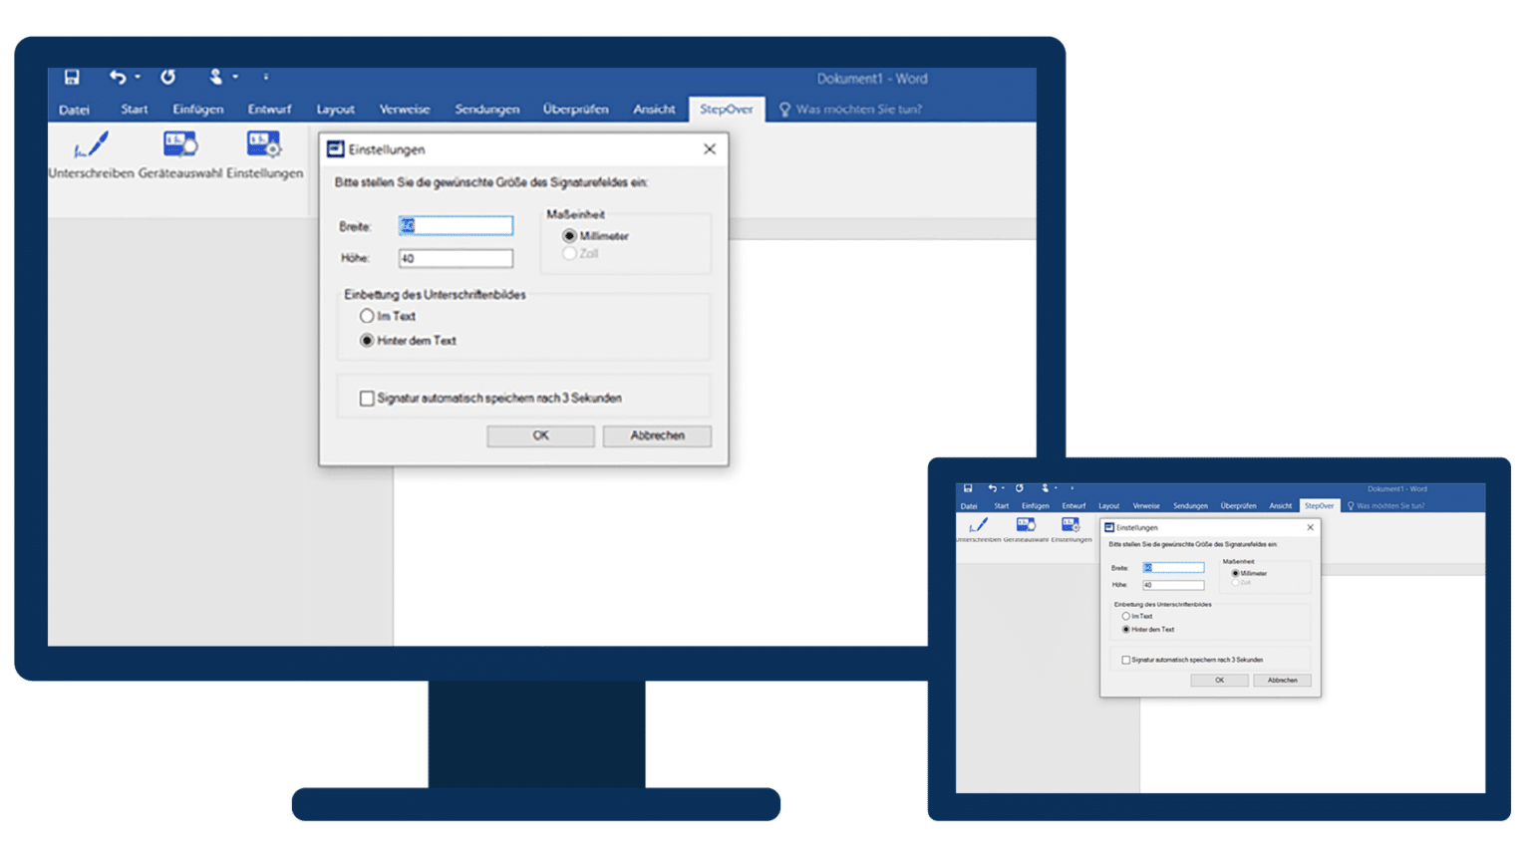The height and width of the screenshot is (861, 1531).
Task: Click inside the Breite input field
Action: (x=456, y=225)
